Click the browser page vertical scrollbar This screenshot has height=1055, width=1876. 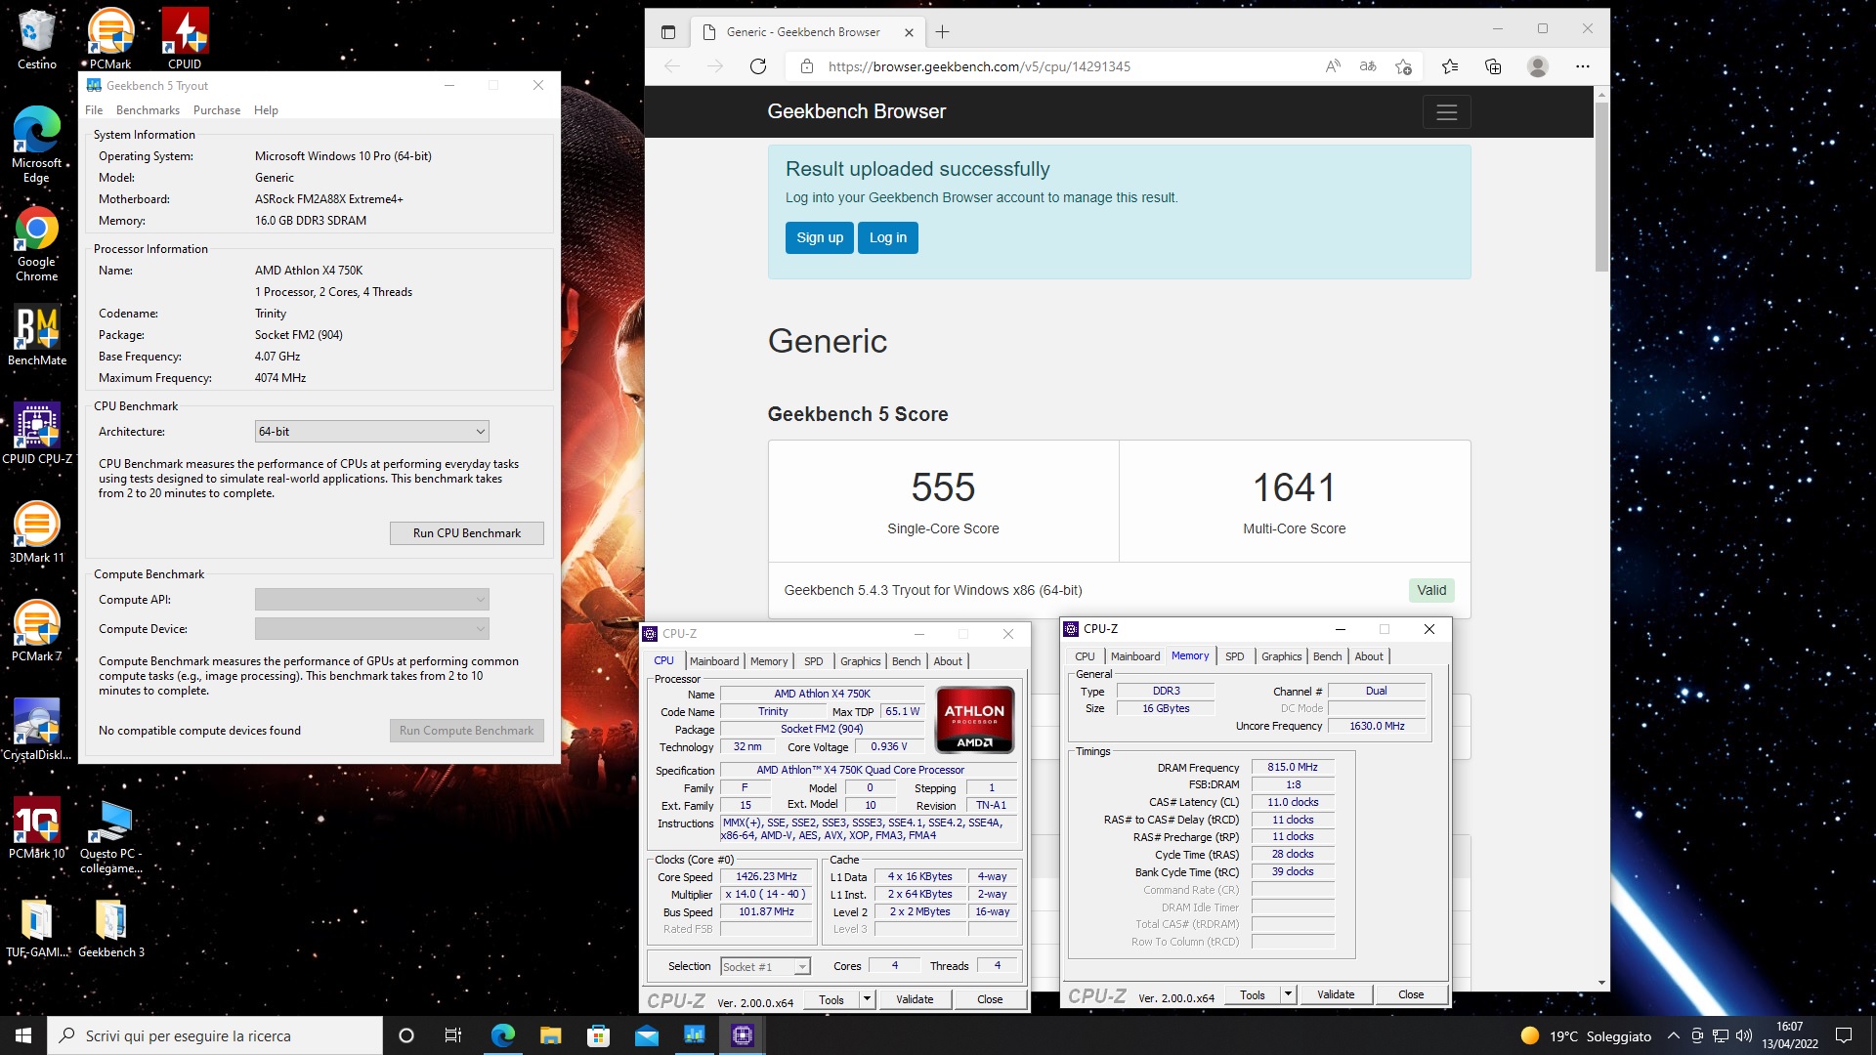[1601, 186]
